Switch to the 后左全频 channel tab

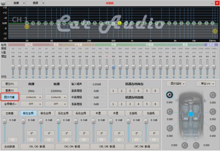coord(63,113)
